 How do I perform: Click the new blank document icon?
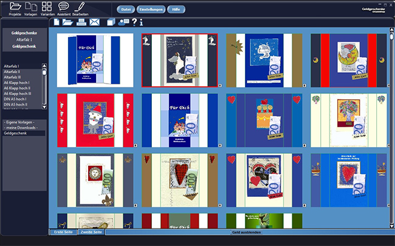pos(58,22)
